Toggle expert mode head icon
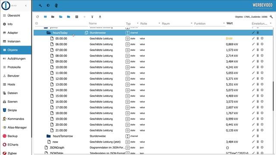 tap(56, 6)
